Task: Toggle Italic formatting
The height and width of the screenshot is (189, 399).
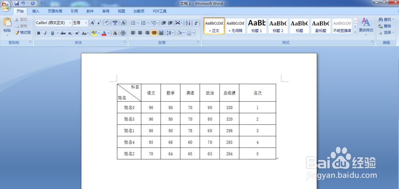Action: click(x=45, y=33)
